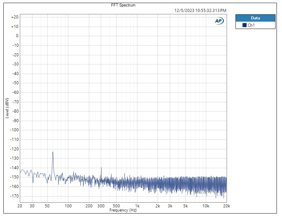Click the -110 level axis label
This screenshot has height=220, width=282.
tap(14, 140)
